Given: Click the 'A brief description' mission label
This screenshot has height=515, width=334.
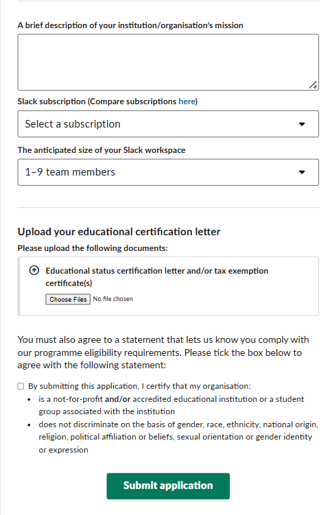Looking at the screenshot, I should pyautogui.click(x=130, y=25).
